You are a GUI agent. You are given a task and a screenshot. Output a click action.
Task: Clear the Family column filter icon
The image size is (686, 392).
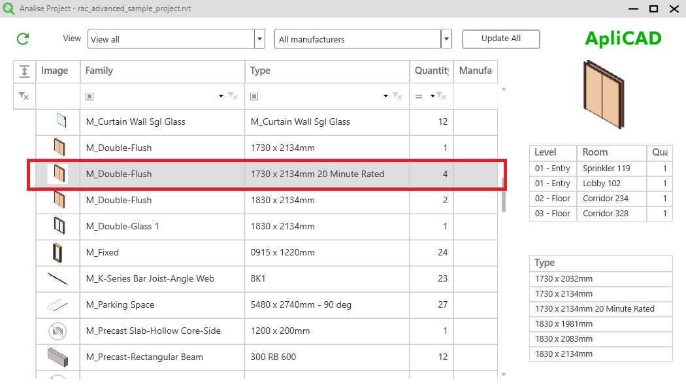point(233,96)
